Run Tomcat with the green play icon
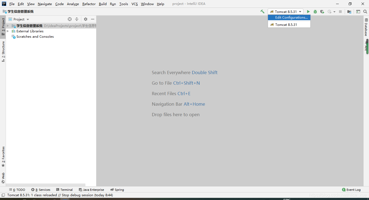This screenshot has width=369, height=200. pyautogui.click(x=308, y=12)
